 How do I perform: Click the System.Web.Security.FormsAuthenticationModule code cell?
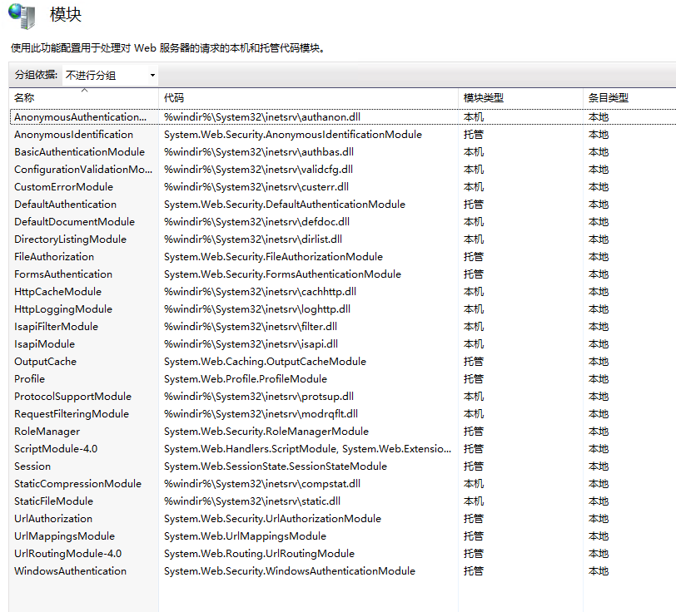282,274
